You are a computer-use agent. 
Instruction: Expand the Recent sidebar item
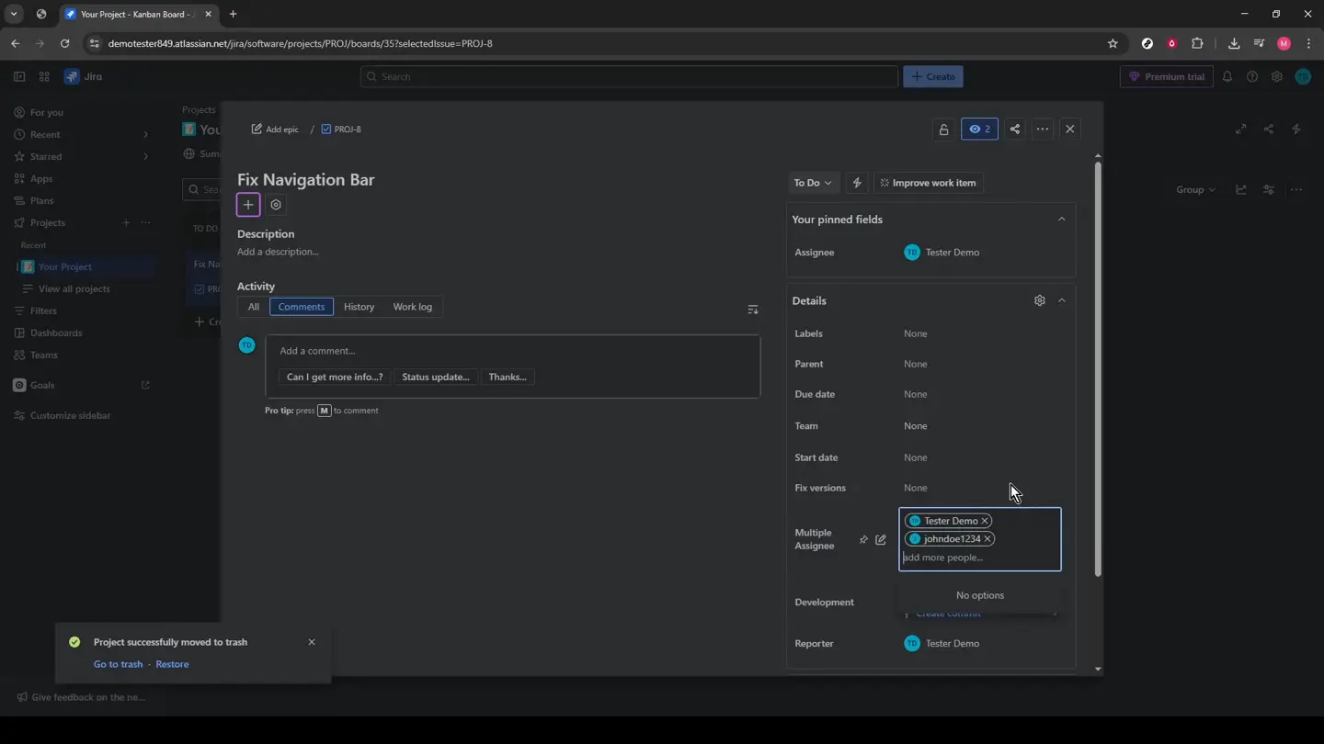pyautogui.click(x=145, y=135)
